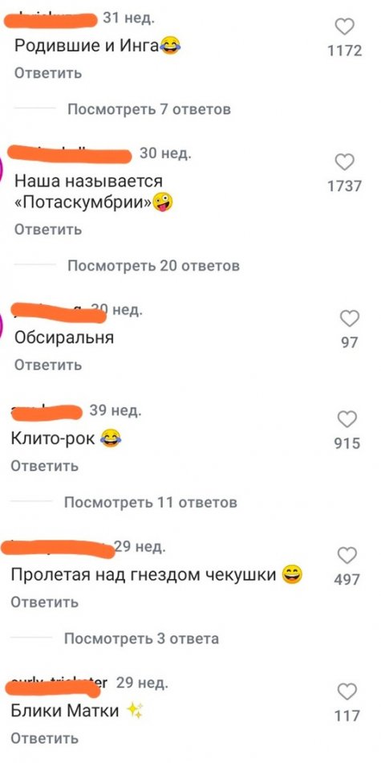Click Ответить under «Блики Матки»
381x763 pixels.
(45, 739)
